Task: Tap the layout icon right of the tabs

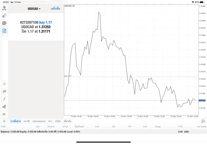Action: [203, 121]
